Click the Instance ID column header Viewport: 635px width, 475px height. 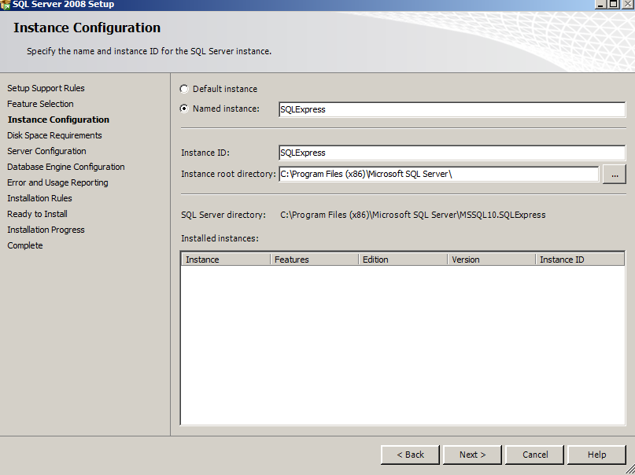pos(579,260)
